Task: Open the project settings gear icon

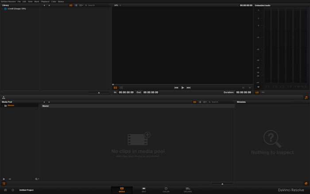Action: pyautogui.click(x=13, y=190)
